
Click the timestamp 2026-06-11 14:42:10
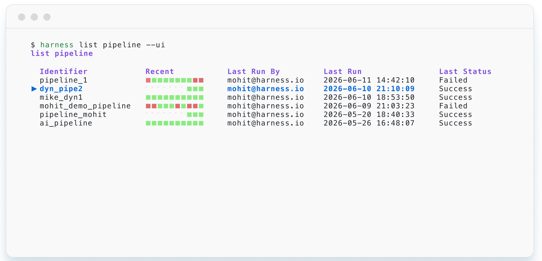tap(369, 80)
